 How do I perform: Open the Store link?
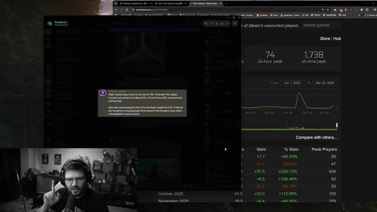pos(325,39)
